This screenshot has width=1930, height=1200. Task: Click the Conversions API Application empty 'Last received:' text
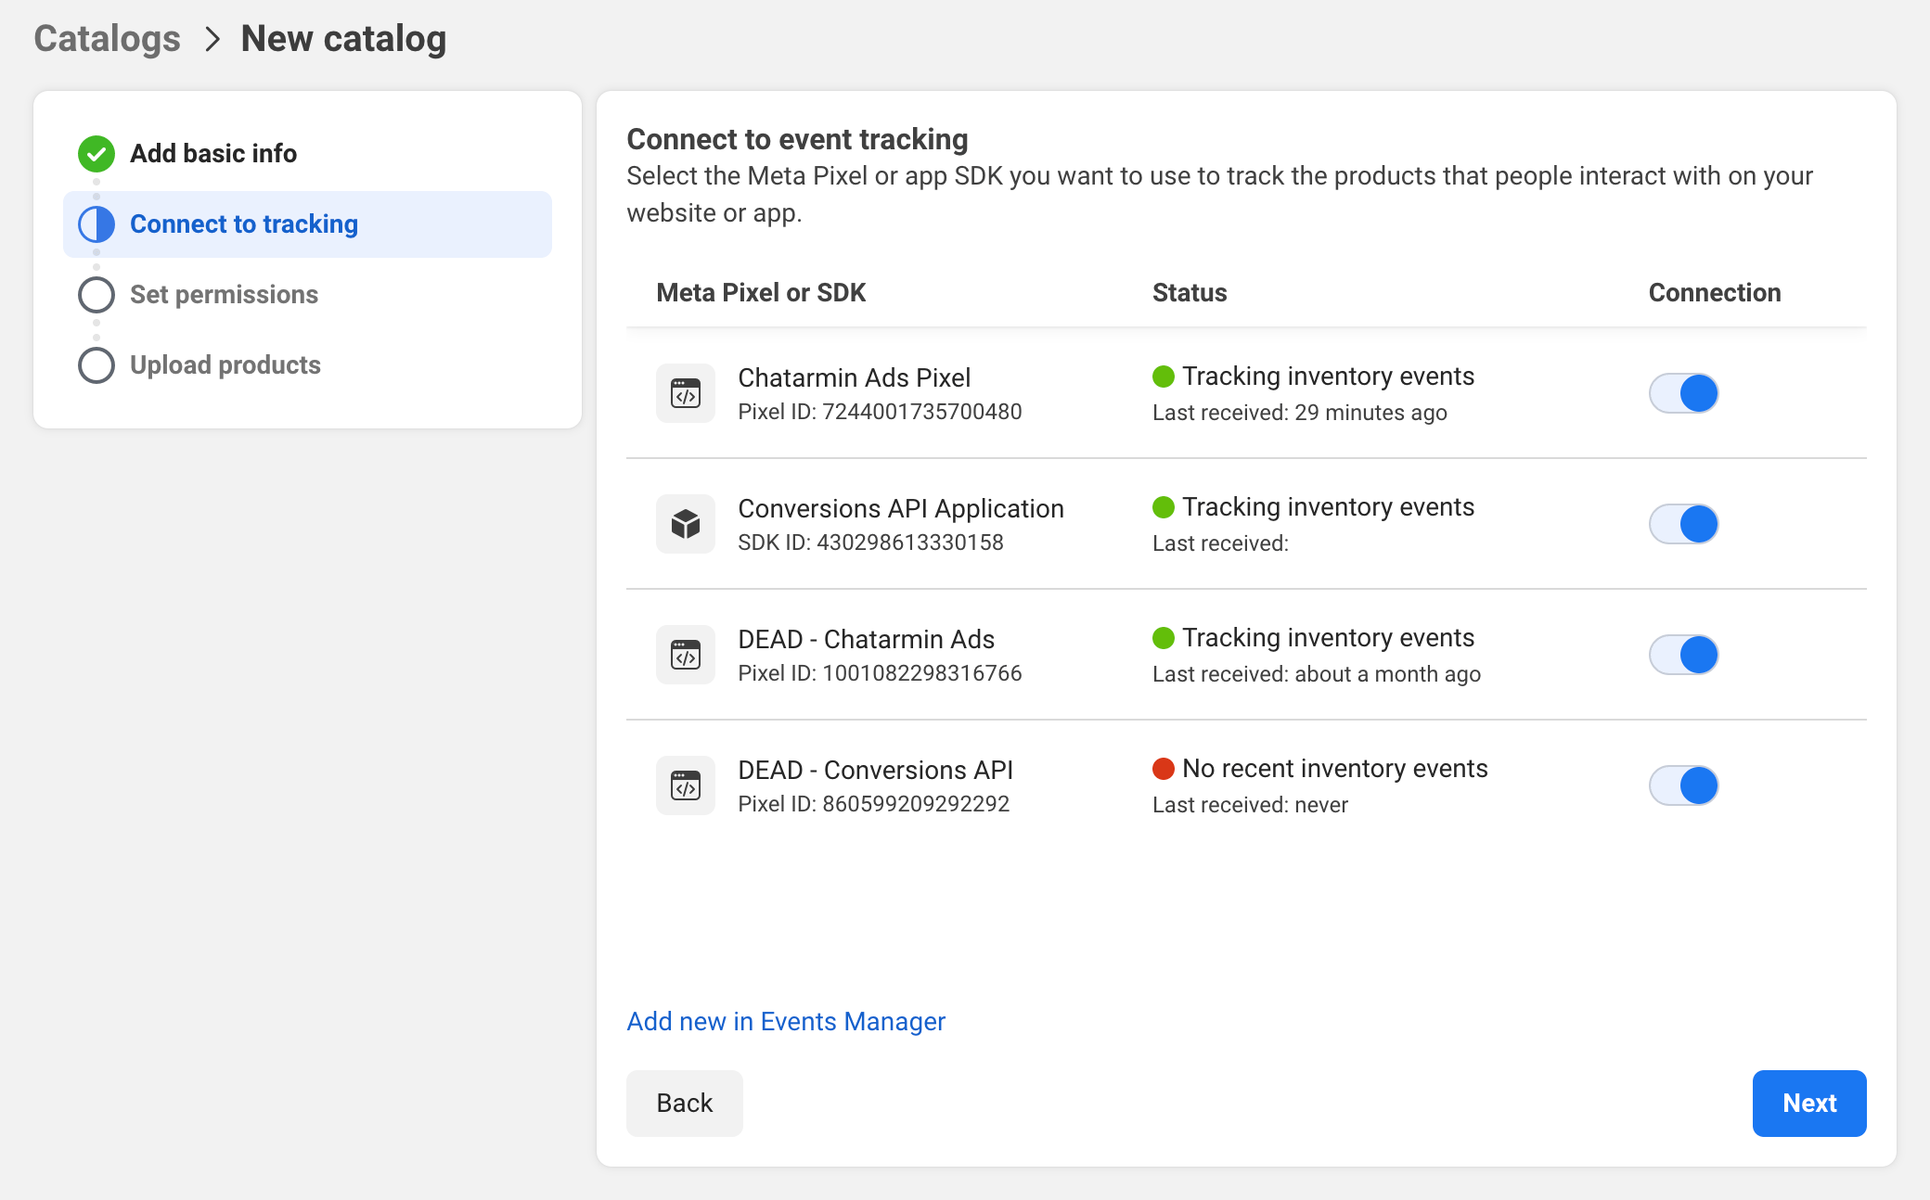1220,543
